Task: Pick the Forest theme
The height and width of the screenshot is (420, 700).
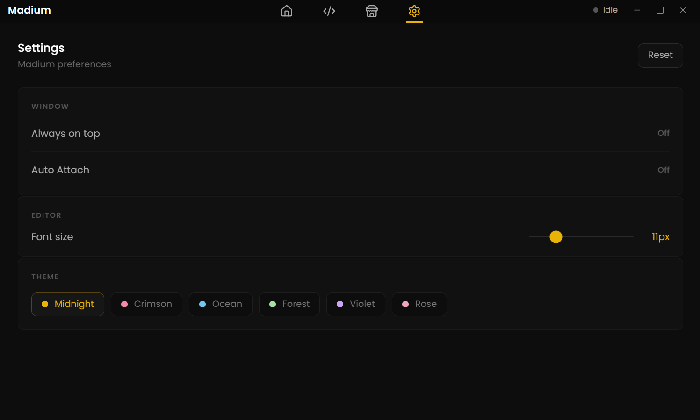Action: 289,304
